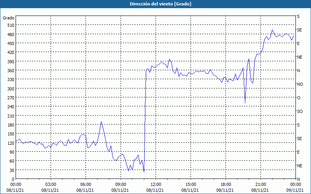Click the 120 degree axis label
The width and height of the screenshot is (311, 194).
11,143
